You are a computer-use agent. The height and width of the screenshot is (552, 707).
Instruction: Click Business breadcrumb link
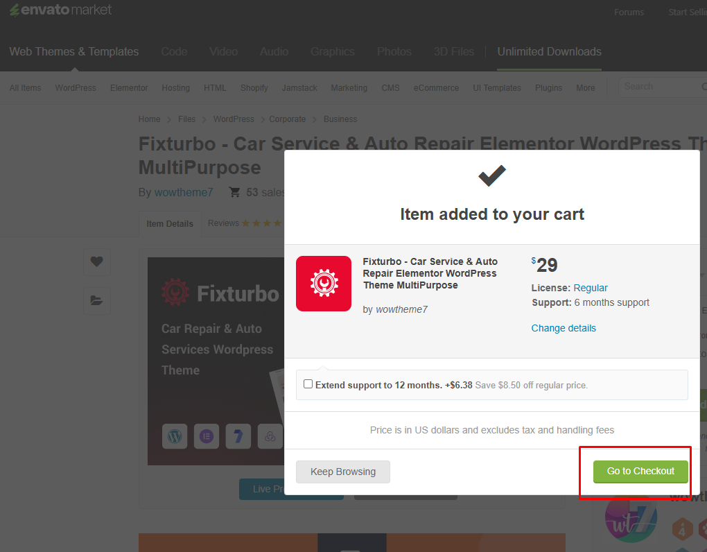[x=340, y=119]
